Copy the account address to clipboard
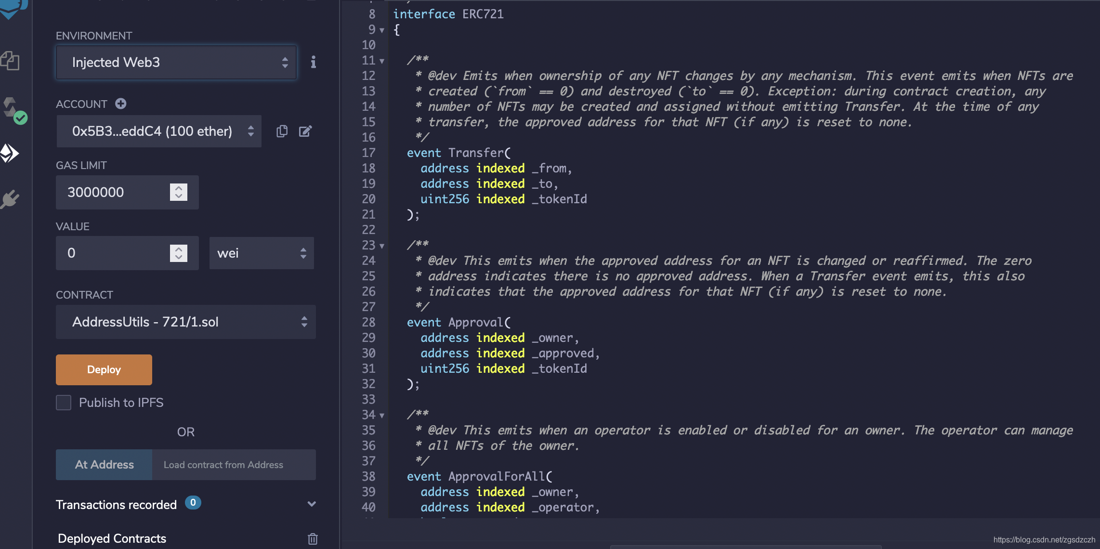Image resolution: width=1100 pixels, height=549 pixels. coord(282,131)
